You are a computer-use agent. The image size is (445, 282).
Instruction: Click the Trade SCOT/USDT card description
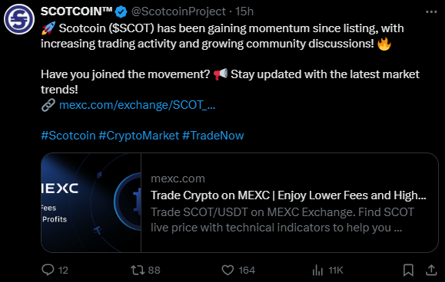tap(282, 220)
